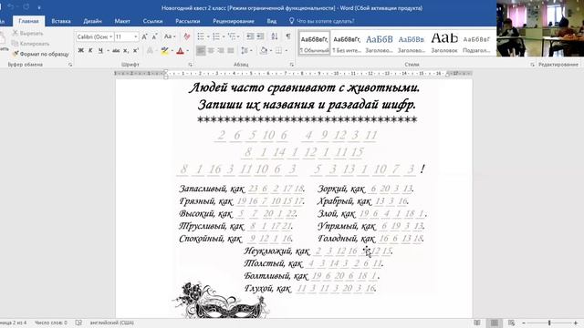
Task: Open paragraph group dialog launcher
Action: [x=292, y=65]
